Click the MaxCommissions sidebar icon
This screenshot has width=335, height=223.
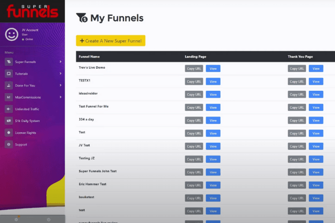(9, 98)
